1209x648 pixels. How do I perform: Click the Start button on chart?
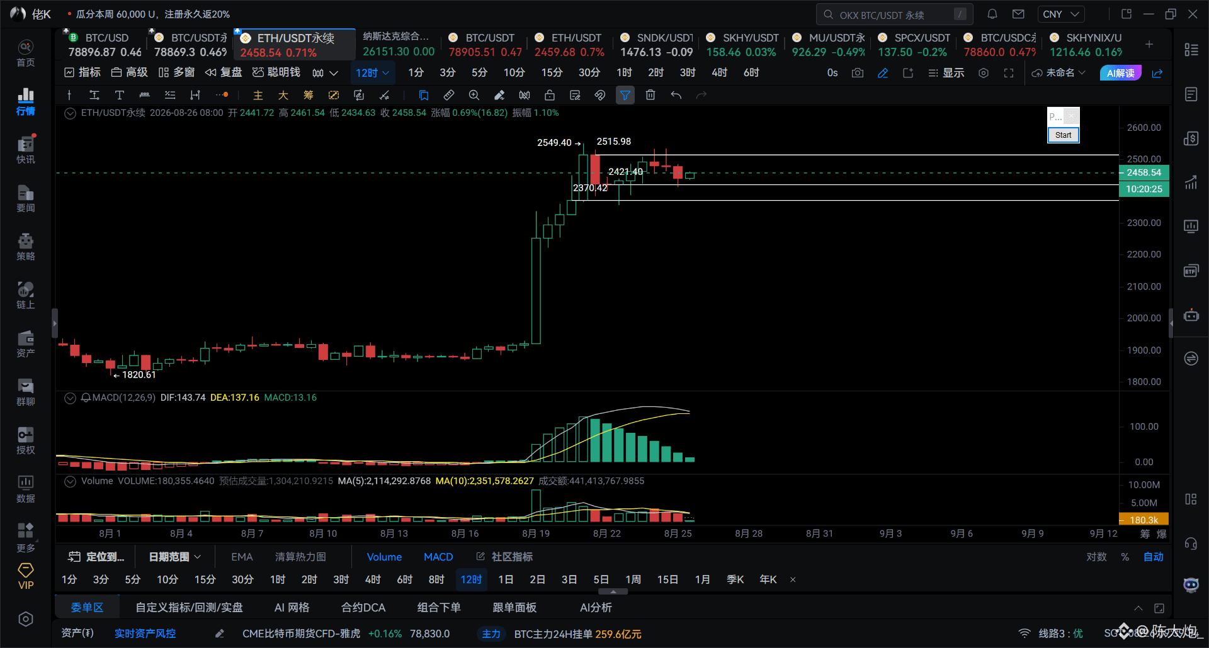click(1063, 135)
